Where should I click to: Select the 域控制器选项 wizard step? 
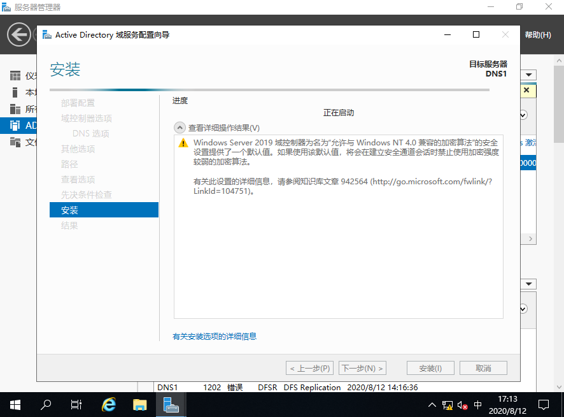87,118
